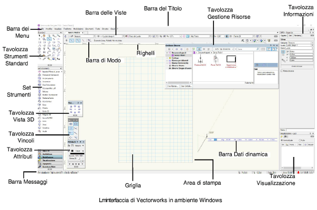Toggle the highlighted smart points snap in Vincoli
The image size is (317, 210).
[x=71, y=133]
